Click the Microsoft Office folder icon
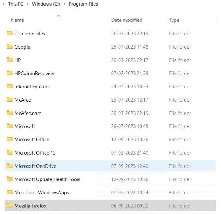The width and height of the screenshot is (221, 214). point(10,139)
